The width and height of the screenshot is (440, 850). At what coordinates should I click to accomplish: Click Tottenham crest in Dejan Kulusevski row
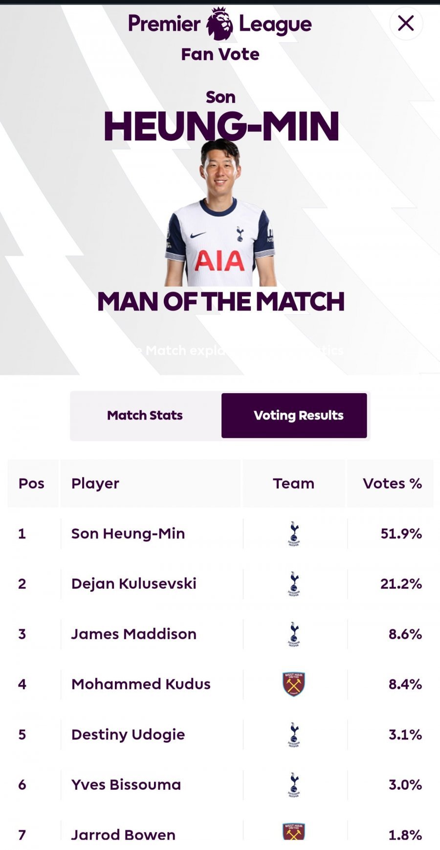(294, 584)
